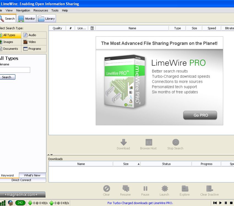
Task: Open the Tools menu
Action: click(55, 10)
